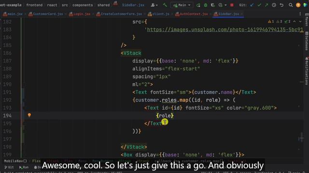Open Search Everywhere magnifier
Screen dimensions: 309x173
(291, 5)
